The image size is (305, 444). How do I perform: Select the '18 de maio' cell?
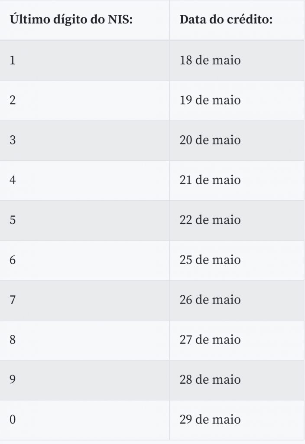237,61
